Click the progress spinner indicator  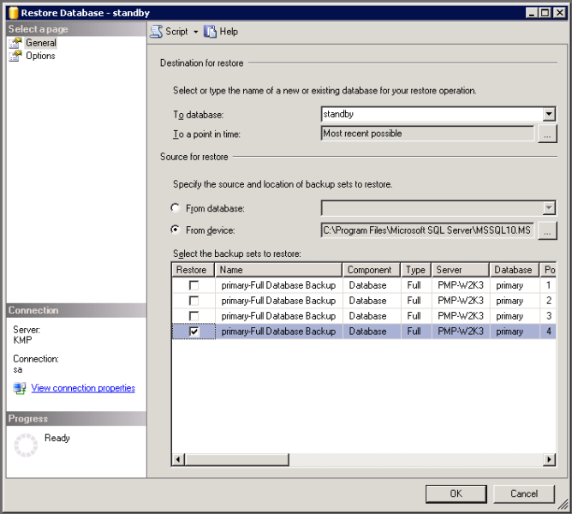(26, 445)
